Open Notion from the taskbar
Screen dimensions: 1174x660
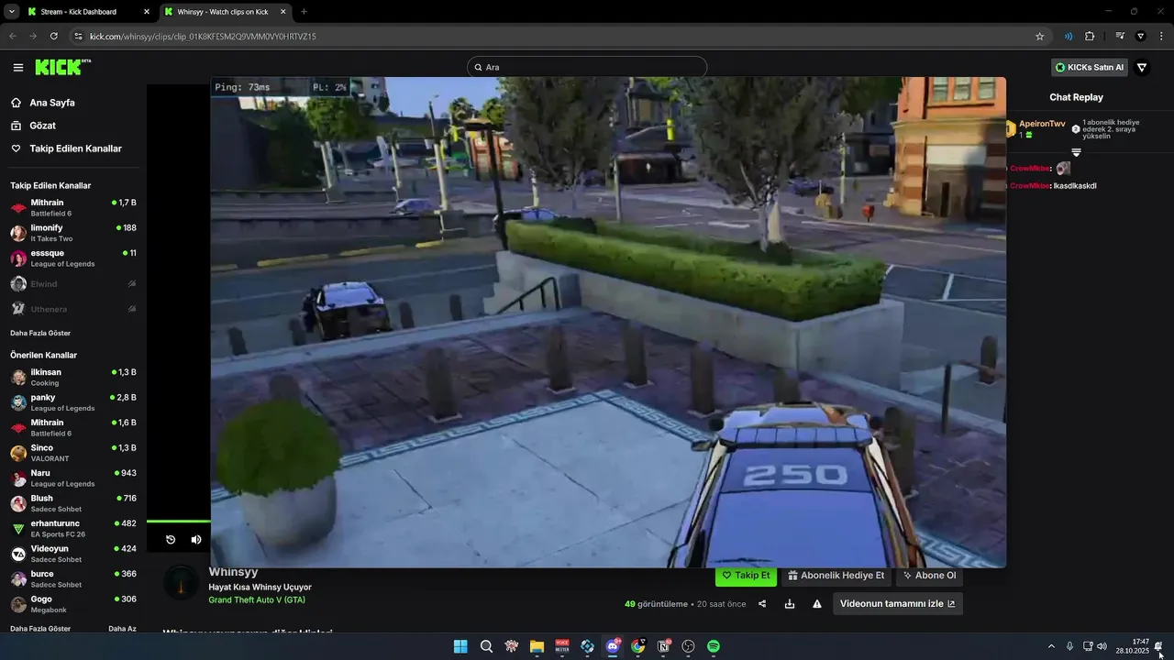pos(663,646)
